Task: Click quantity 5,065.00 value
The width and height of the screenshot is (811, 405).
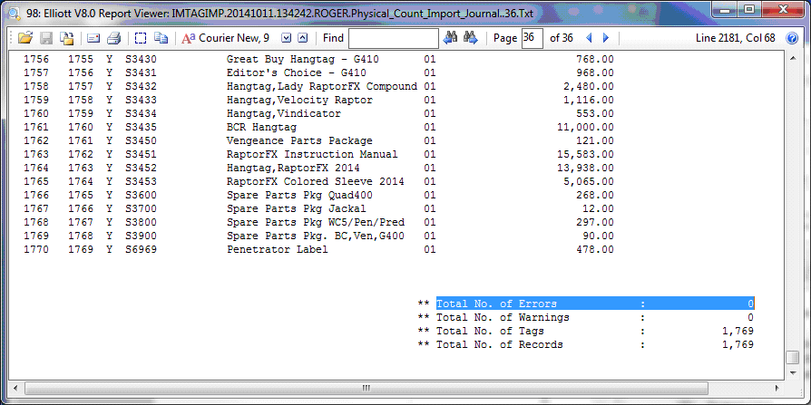Action: (589, 181)
